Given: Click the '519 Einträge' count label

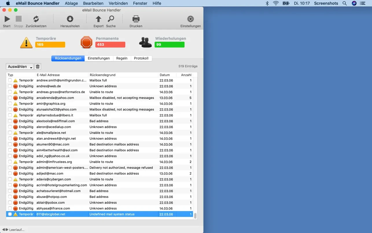Looking at the screenshot, I should 188,66.
